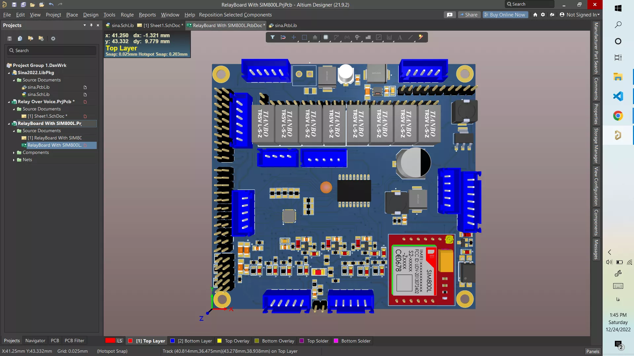Open the Altium settings gear icon
The image size is (634, 356).
tap(543, 15)
